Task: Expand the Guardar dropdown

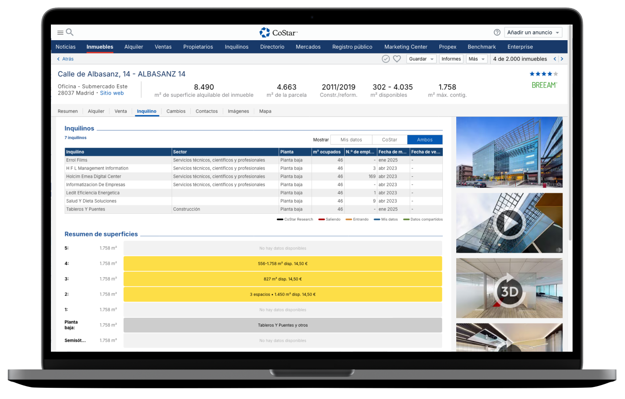Action: pos(421,59)
